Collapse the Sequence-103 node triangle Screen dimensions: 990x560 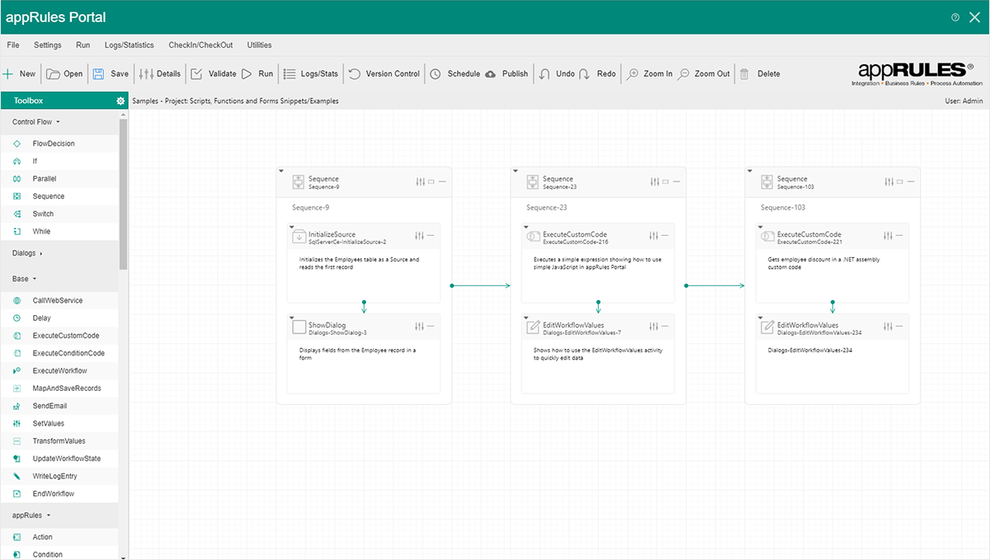coord(750,172)
